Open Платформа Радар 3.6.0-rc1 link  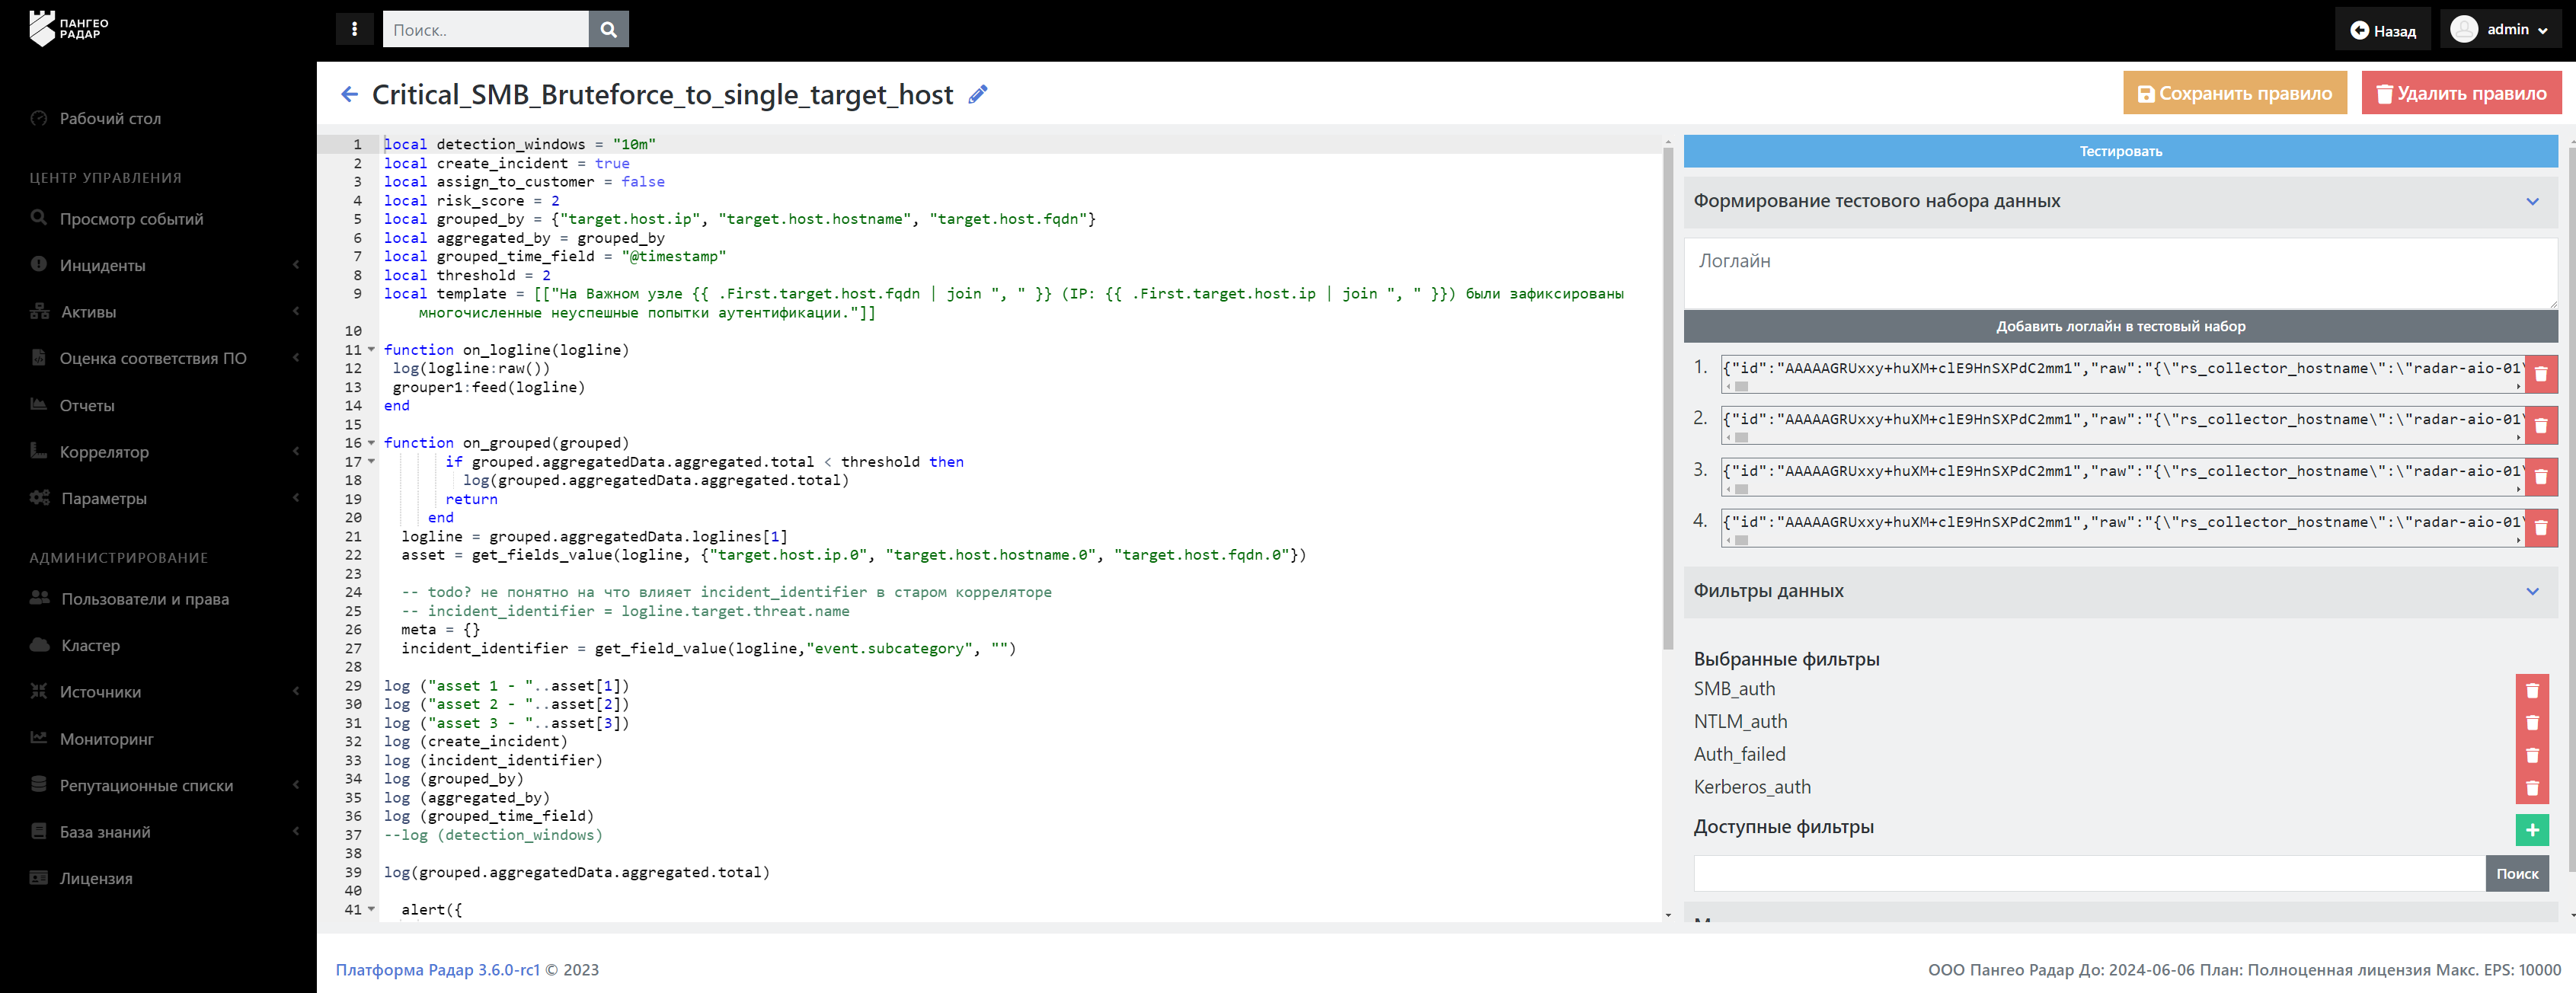tap(437, 969)
